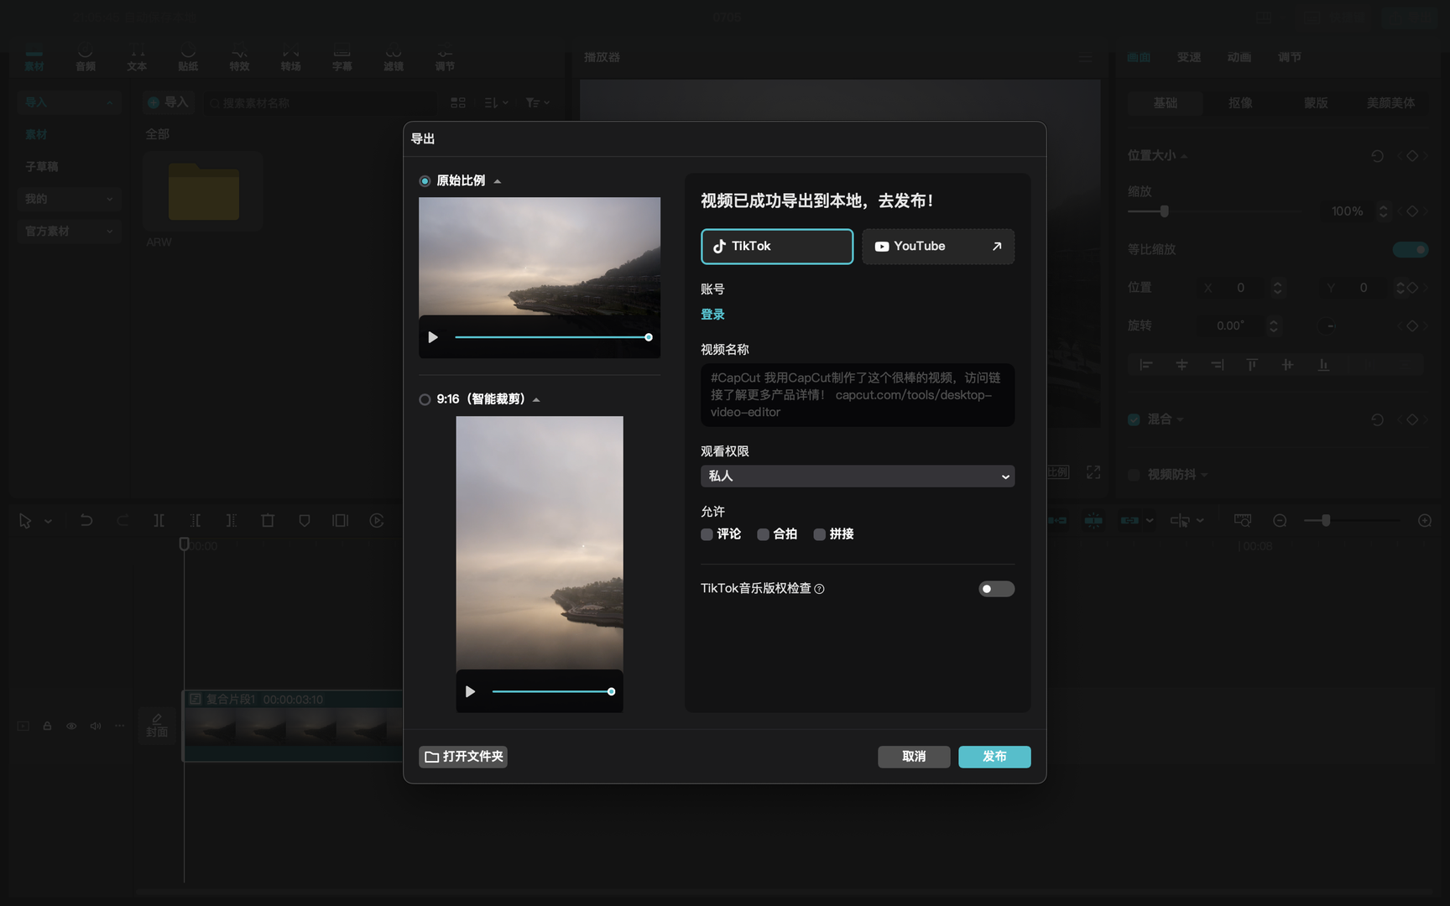Click the 9:16 preview progress bar
The height and width of the screenshot is (906, 1450).
(552, 692)
